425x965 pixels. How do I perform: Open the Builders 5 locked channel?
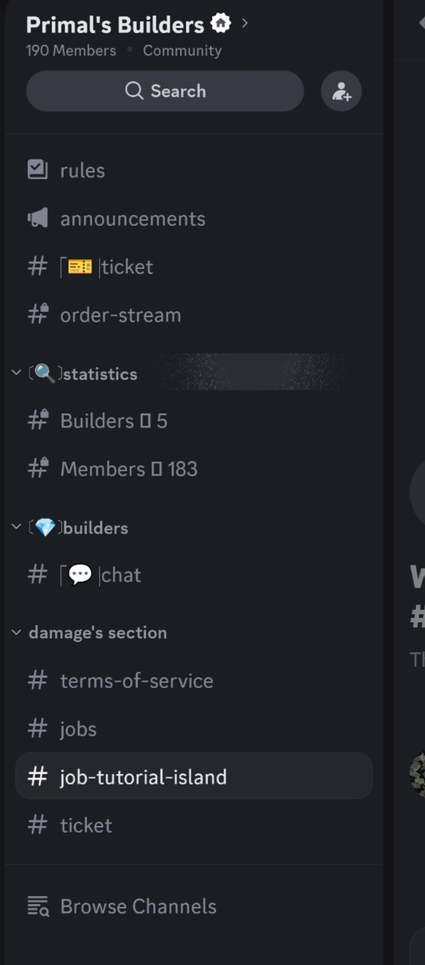point(194,421)
